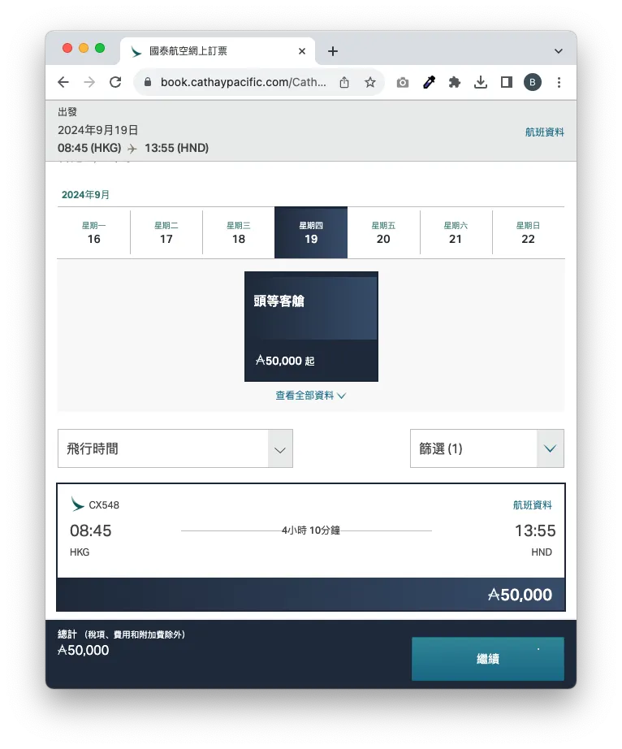Expand 查看全部資料 details

pyautogui.click(x=310, y=396)
